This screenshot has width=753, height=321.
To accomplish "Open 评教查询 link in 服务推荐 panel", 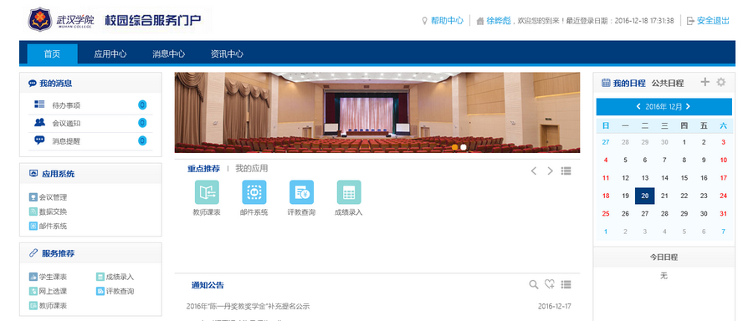I will 120,291.
